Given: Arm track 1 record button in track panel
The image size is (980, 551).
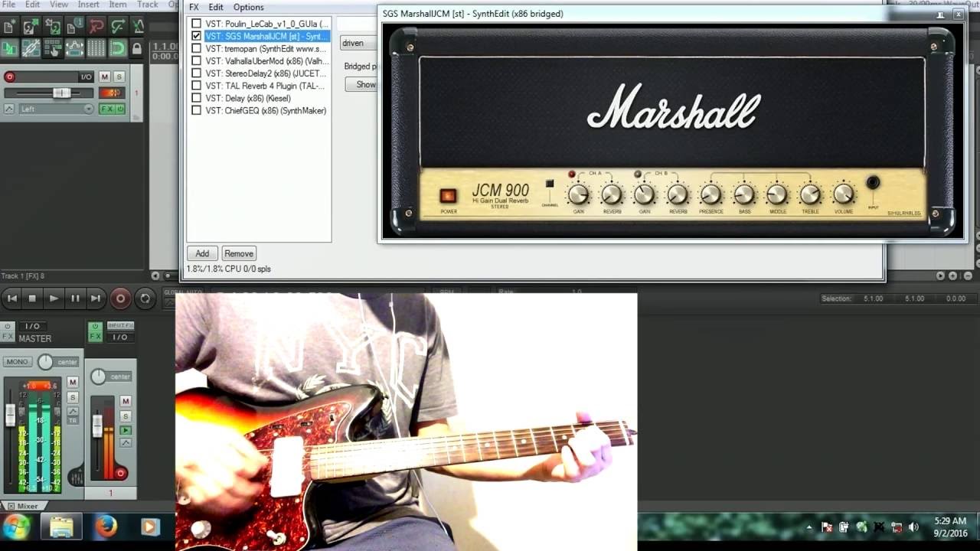Looking at the screenshot, I should point(10,77).
